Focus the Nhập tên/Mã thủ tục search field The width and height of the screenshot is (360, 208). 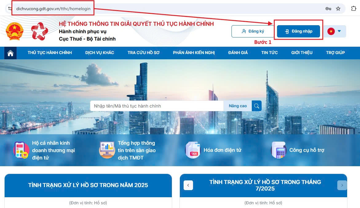[x=157, y=106]
